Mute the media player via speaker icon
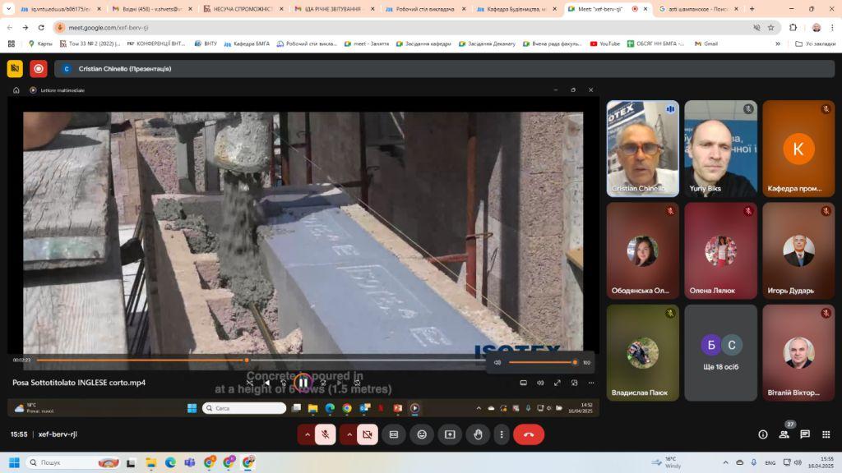 (x=497, y=362)
